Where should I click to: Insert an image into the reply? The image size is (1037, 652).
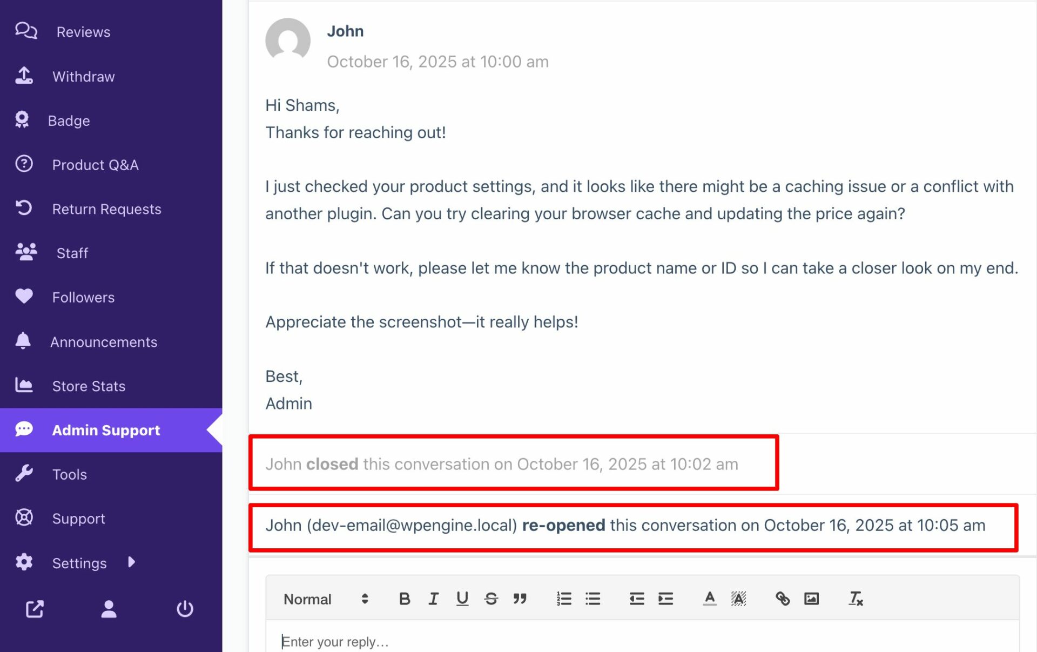811,599
